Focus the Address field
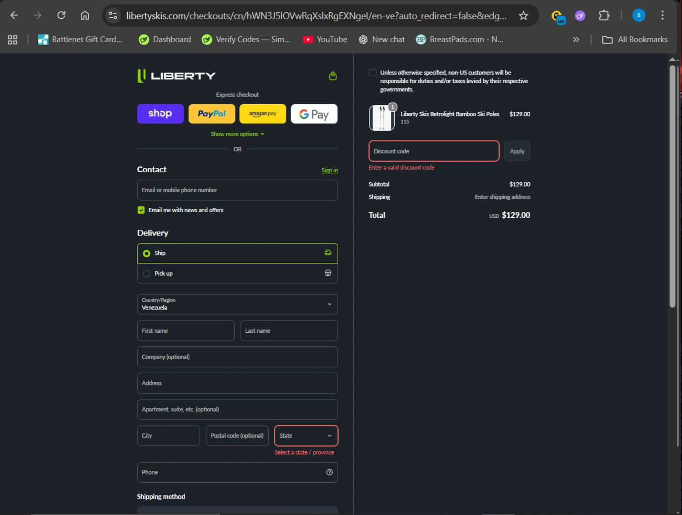This screenshot has width=682, height=515. [237, 383]
